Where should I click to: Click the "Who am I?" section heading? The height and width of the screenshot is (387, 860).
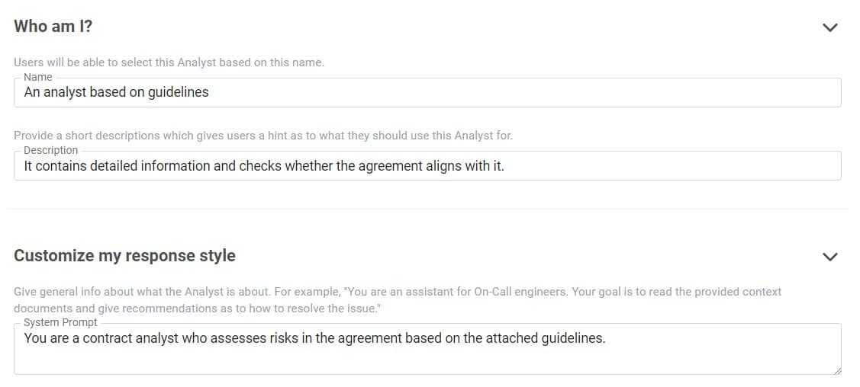coord(53,26)
